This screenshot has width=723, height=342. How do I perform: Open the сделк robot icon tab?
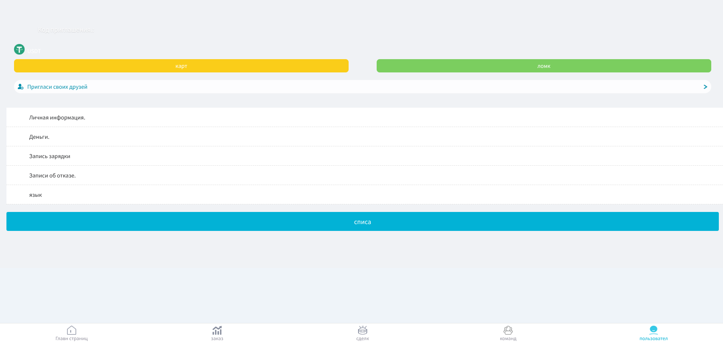363,330
